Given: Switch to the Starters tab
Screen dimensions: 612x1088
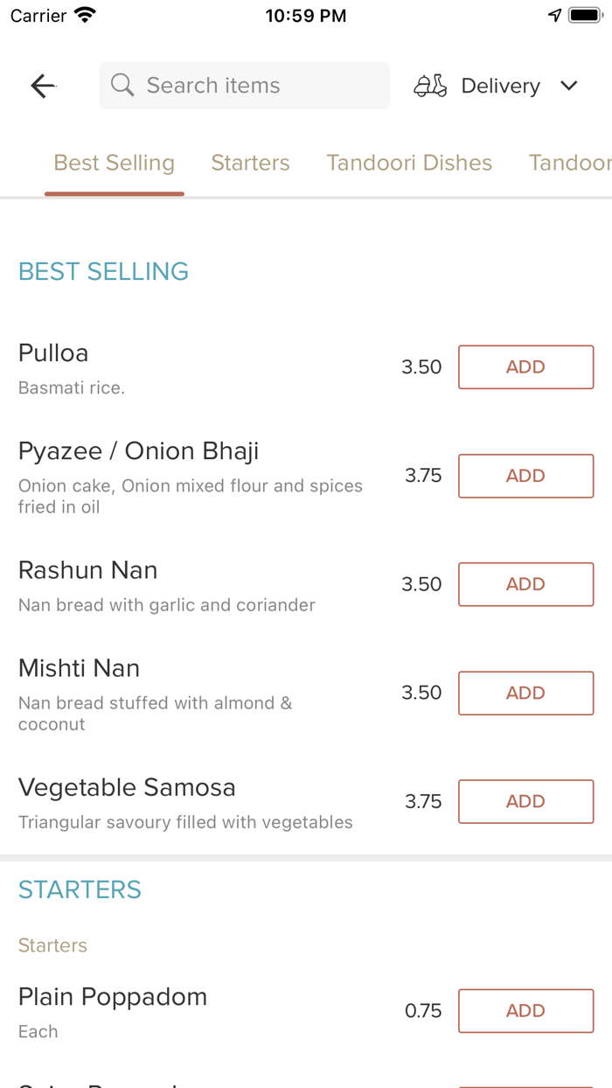Looking at the screenshot, I should pos(250,163).
